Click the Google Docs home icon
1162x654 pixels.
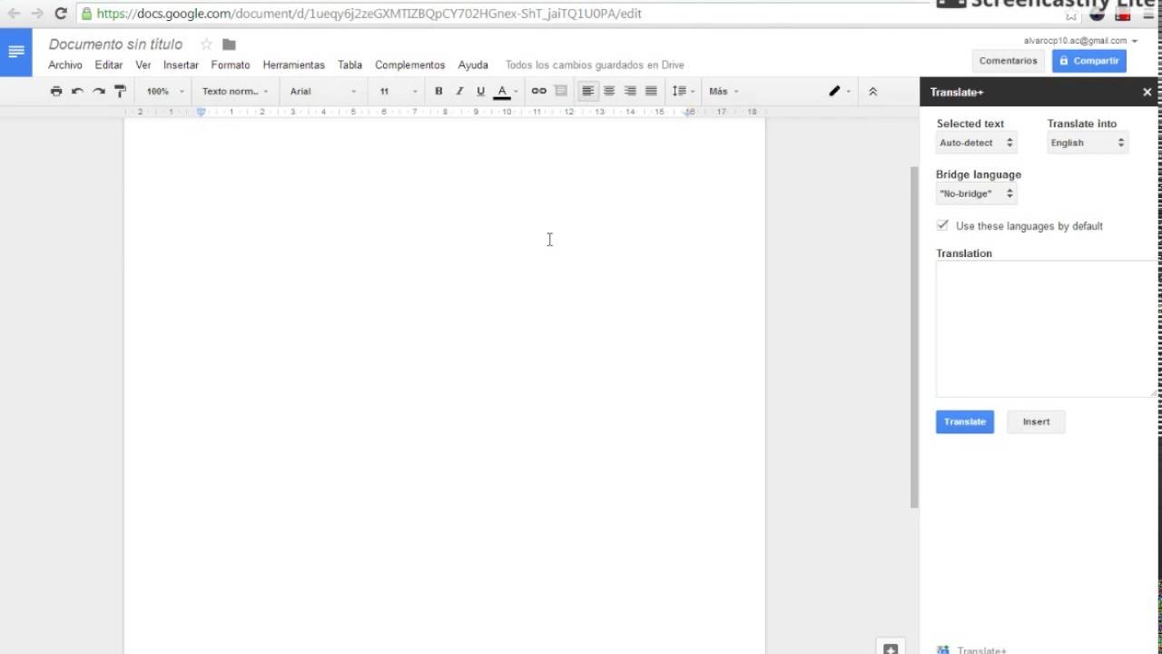pos(16,52)
